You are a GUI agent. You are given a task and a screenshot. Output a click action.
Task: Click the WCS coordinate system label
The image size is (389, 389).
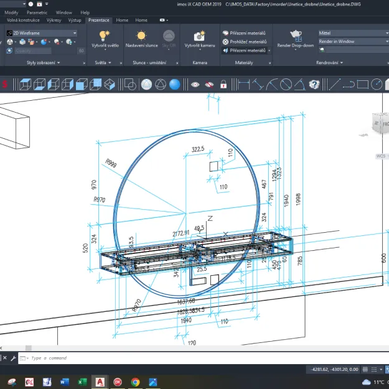click(x=381, y=156)
